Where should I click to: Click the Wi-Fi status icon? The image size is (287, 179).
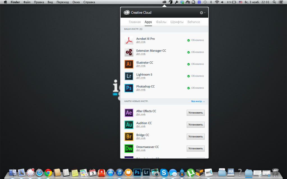217,2
